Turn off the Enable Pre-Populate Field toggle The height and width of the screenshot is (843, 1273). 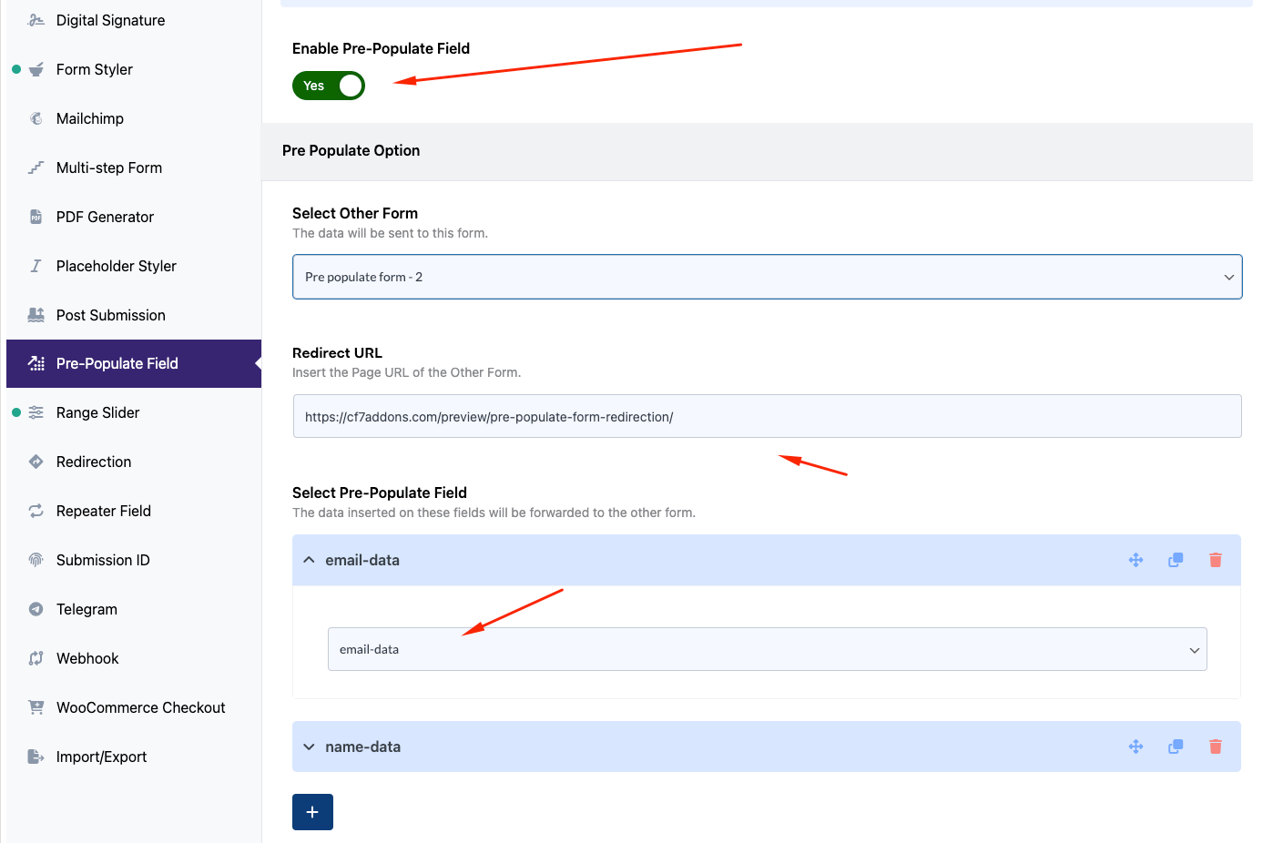click(x=328, y=86)
